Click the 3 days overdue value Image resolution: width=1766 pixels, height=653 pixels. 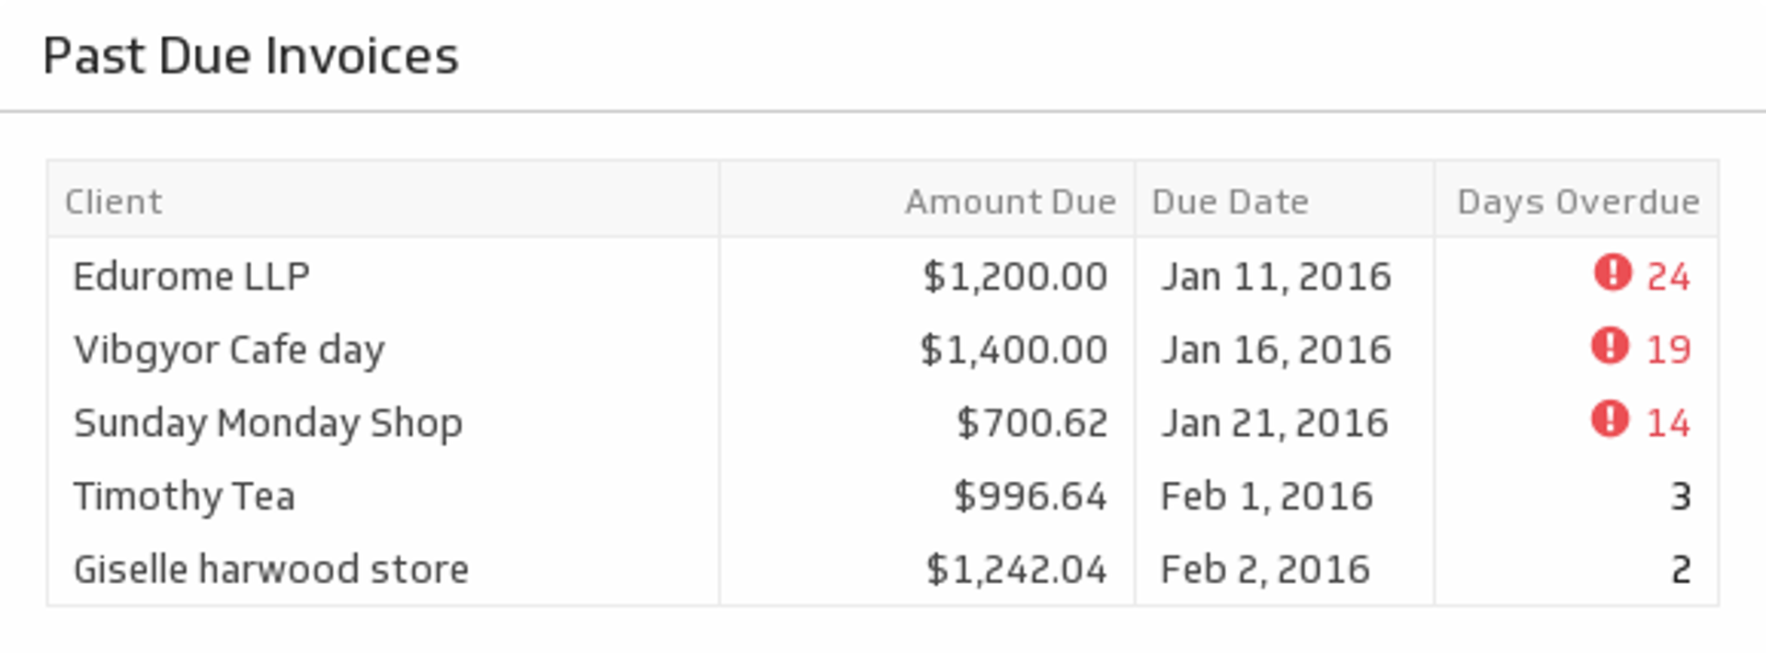pyautogui.click(x=1680, y=497)
